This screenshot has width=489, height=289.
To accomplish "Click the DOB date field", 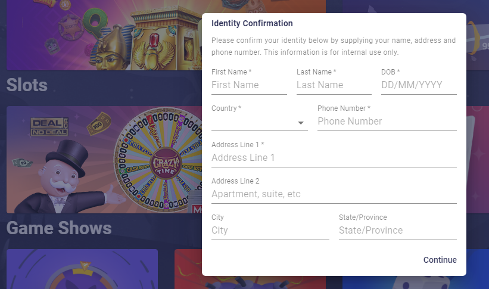I will (418, 85).
